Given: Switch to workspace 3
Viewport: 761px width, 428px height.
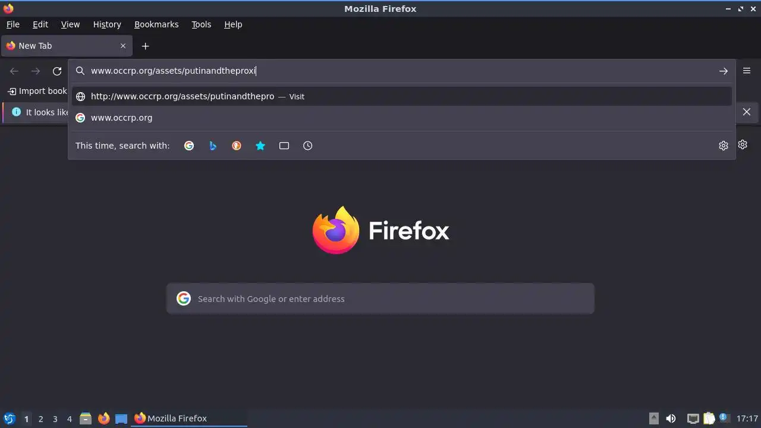Looking at the screenshot, I should (55, 419).
